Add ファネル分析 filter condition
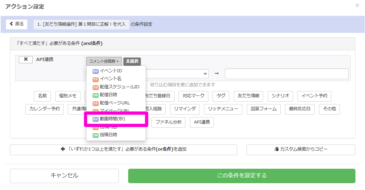This screenshot has height=190, width=365. point(169,122)
